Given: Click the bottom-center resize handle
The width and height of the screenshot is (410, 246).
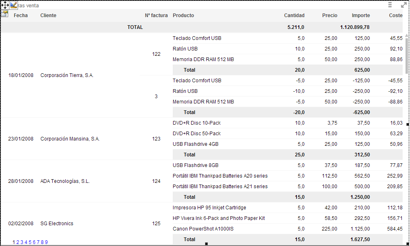Looking at the screenshot, I should pyautogui.click(x=206, y=244).
